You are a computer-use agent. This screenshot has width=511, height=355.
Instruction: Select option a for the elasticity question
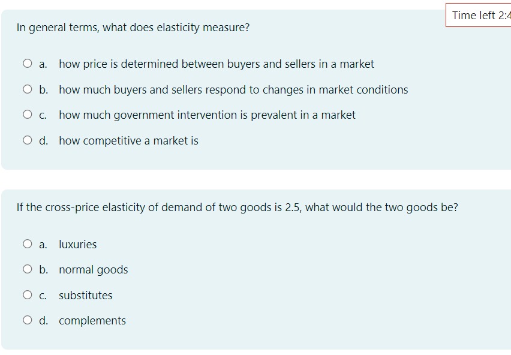[26, 63]
